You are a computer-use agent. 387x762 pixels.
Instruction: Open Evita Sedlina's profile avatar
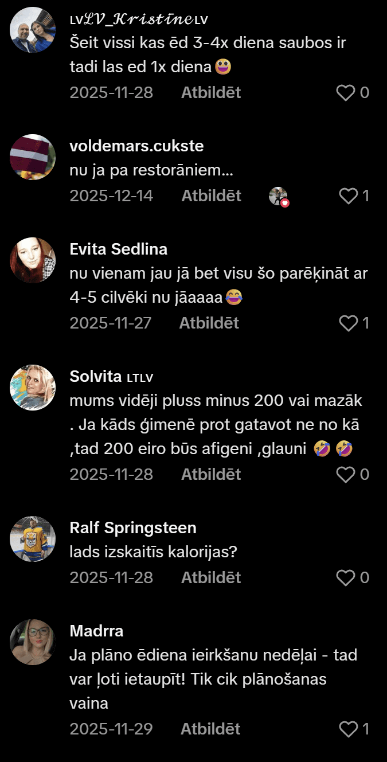tap(33, 260)
